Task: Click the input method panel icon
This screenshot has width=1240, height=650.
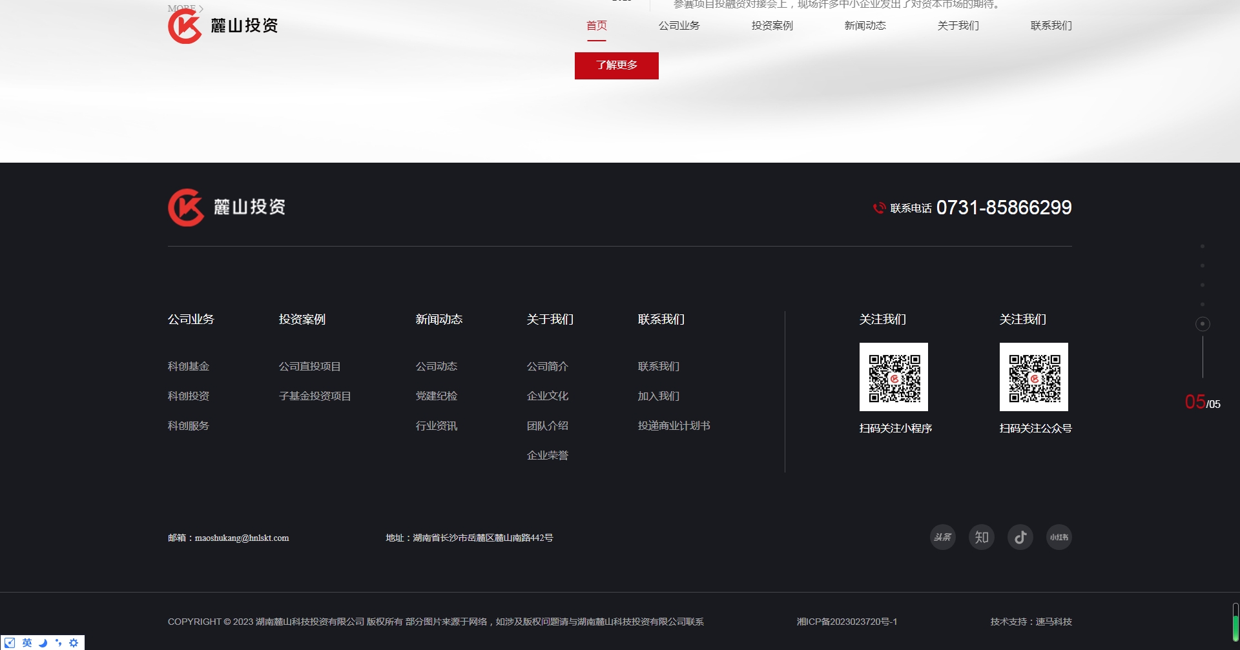Action: pyautogui.click(x=9, y=642)
